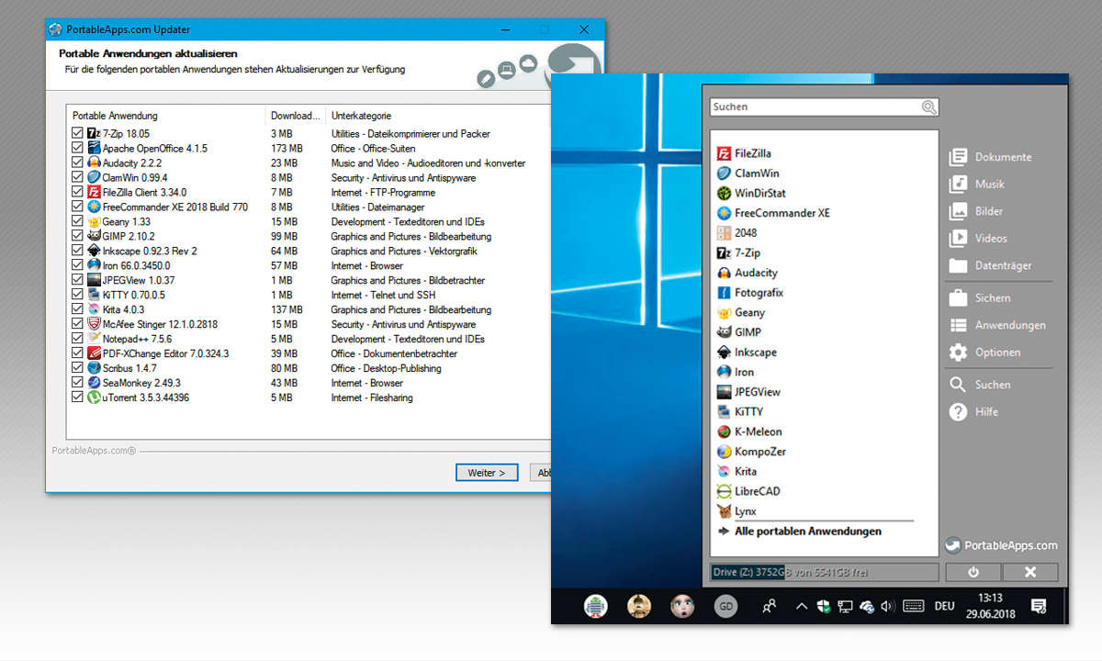Open Fotografix from the app list
Screen dimensions: 1102x661
pyautogui.click(x=749, y=293)
